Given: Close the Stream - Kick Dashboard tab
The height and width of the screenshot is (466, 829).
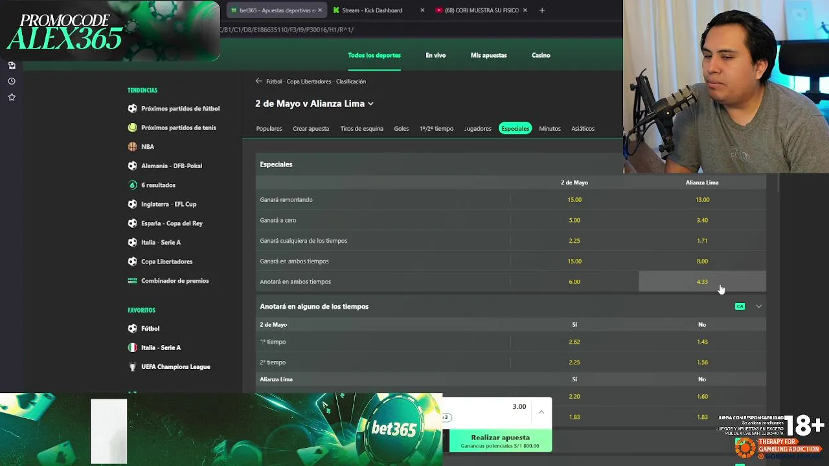Looking at the screenshot, I should [x=422, y=10].
